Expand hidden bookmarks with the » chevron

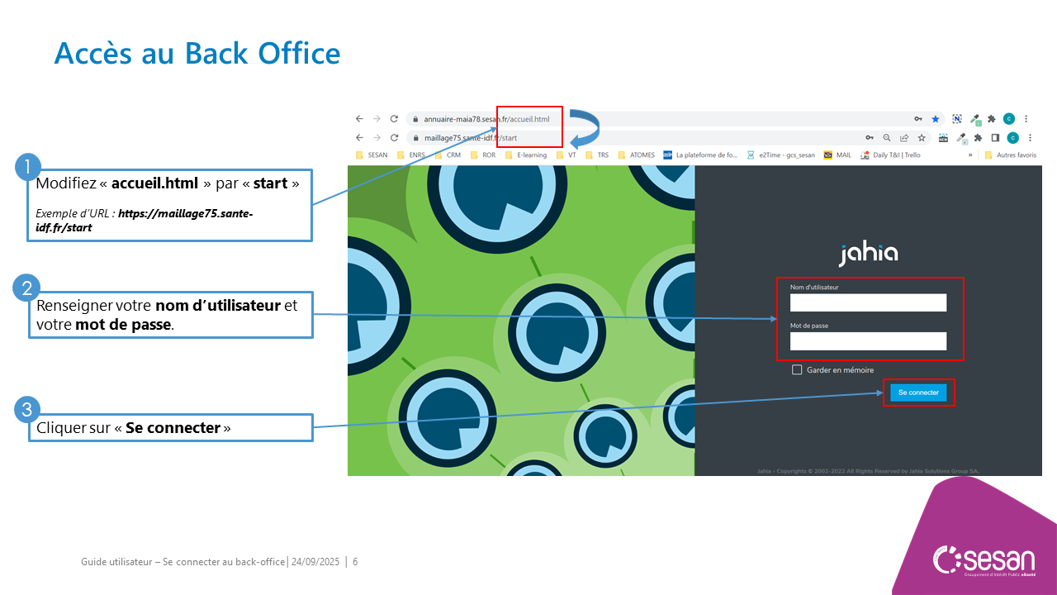coord(970,155)
